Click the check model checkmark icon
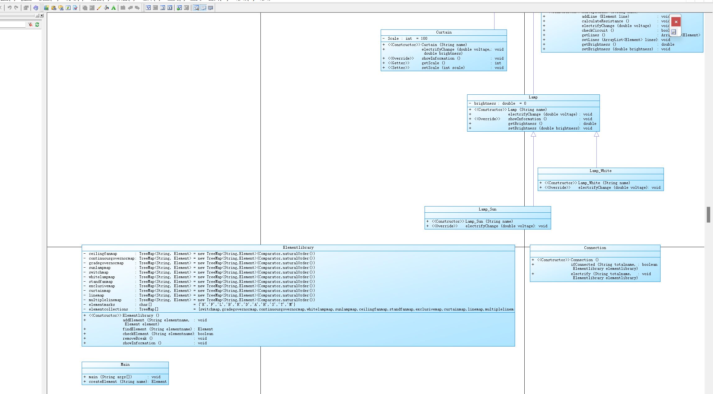Screen dimensions: 713x394 (x=75, y=8)
